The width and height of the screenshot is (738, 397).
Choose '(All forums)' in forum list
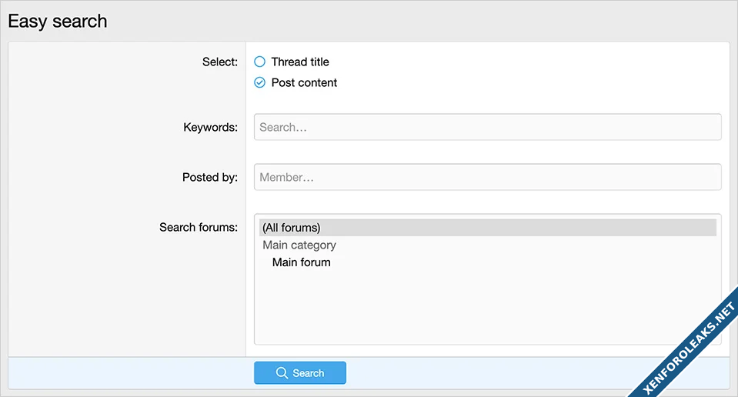point(291,228)
